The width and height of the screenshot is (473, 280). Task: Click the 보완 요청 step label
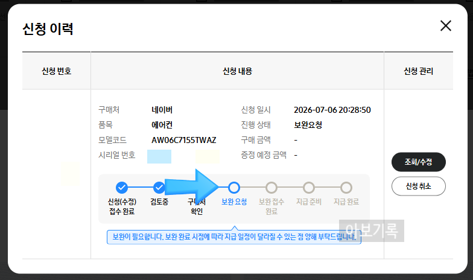pos(234,202)
